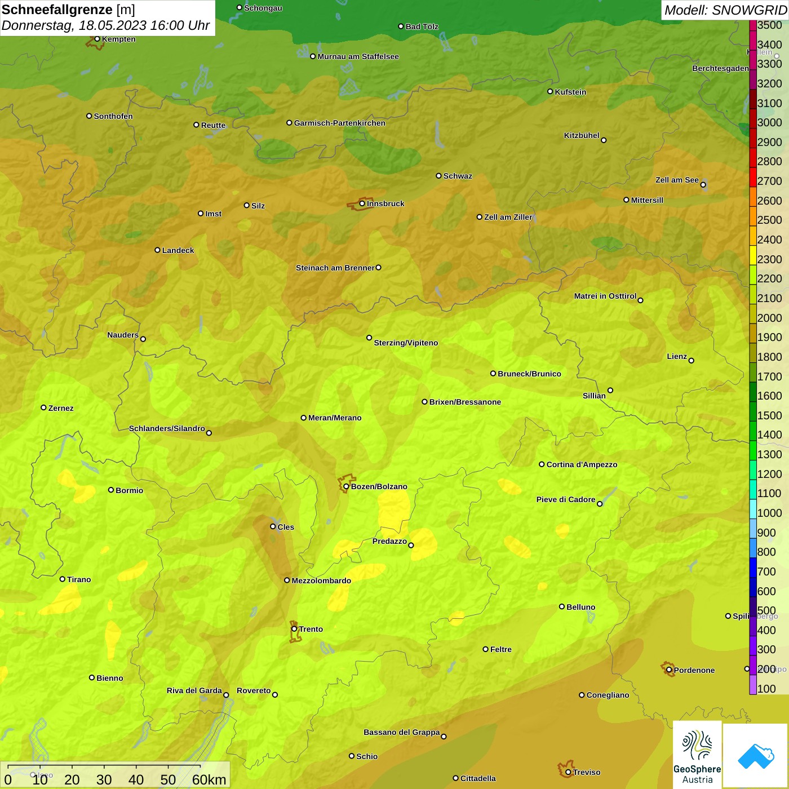Click the Sillian location dot
This screenshot has width=789, height=789.
(x=610, y=390)
